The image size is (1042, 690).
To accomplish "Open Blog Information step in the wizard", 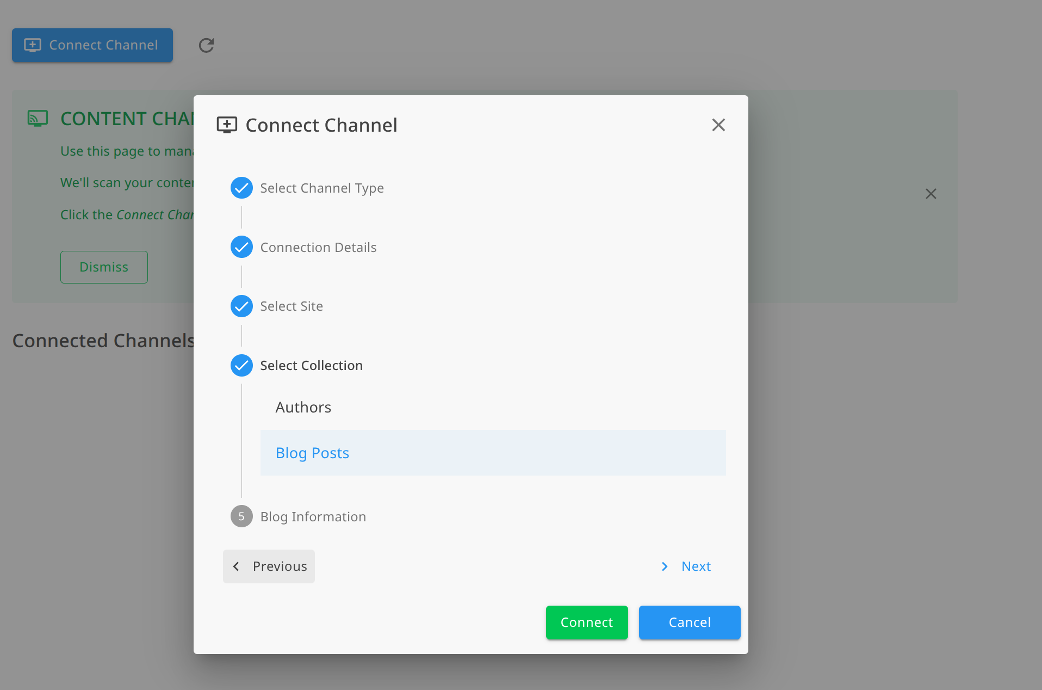I will point(313,516).
